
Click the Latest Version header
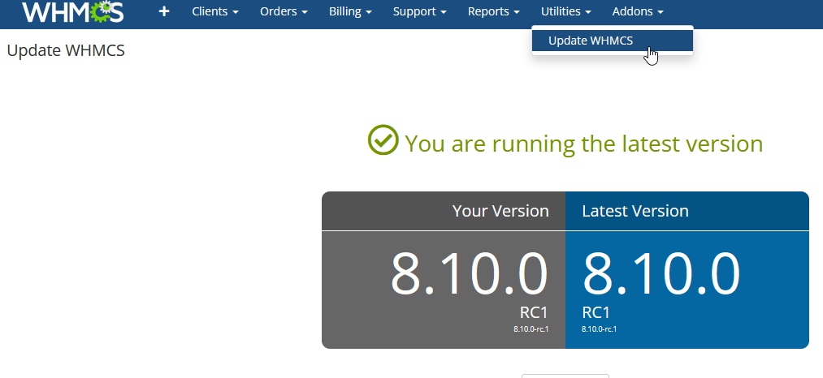click(x=635, y=211)
